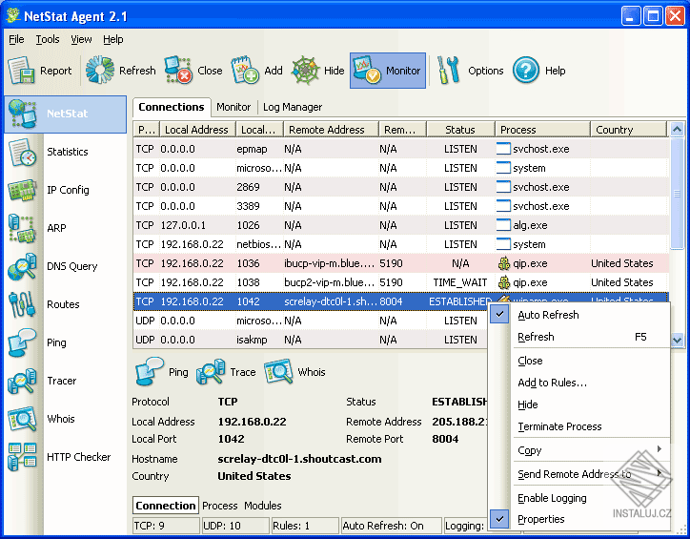The height and width of the screenshot is (539, 690).
Task: Sort connections by Status column header
Action: (x=459, y=130)
